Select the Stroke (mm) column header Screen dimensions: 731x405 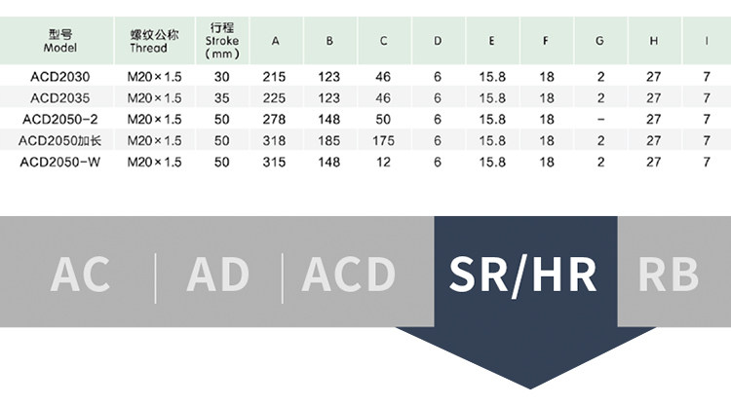tap(222, 40)
